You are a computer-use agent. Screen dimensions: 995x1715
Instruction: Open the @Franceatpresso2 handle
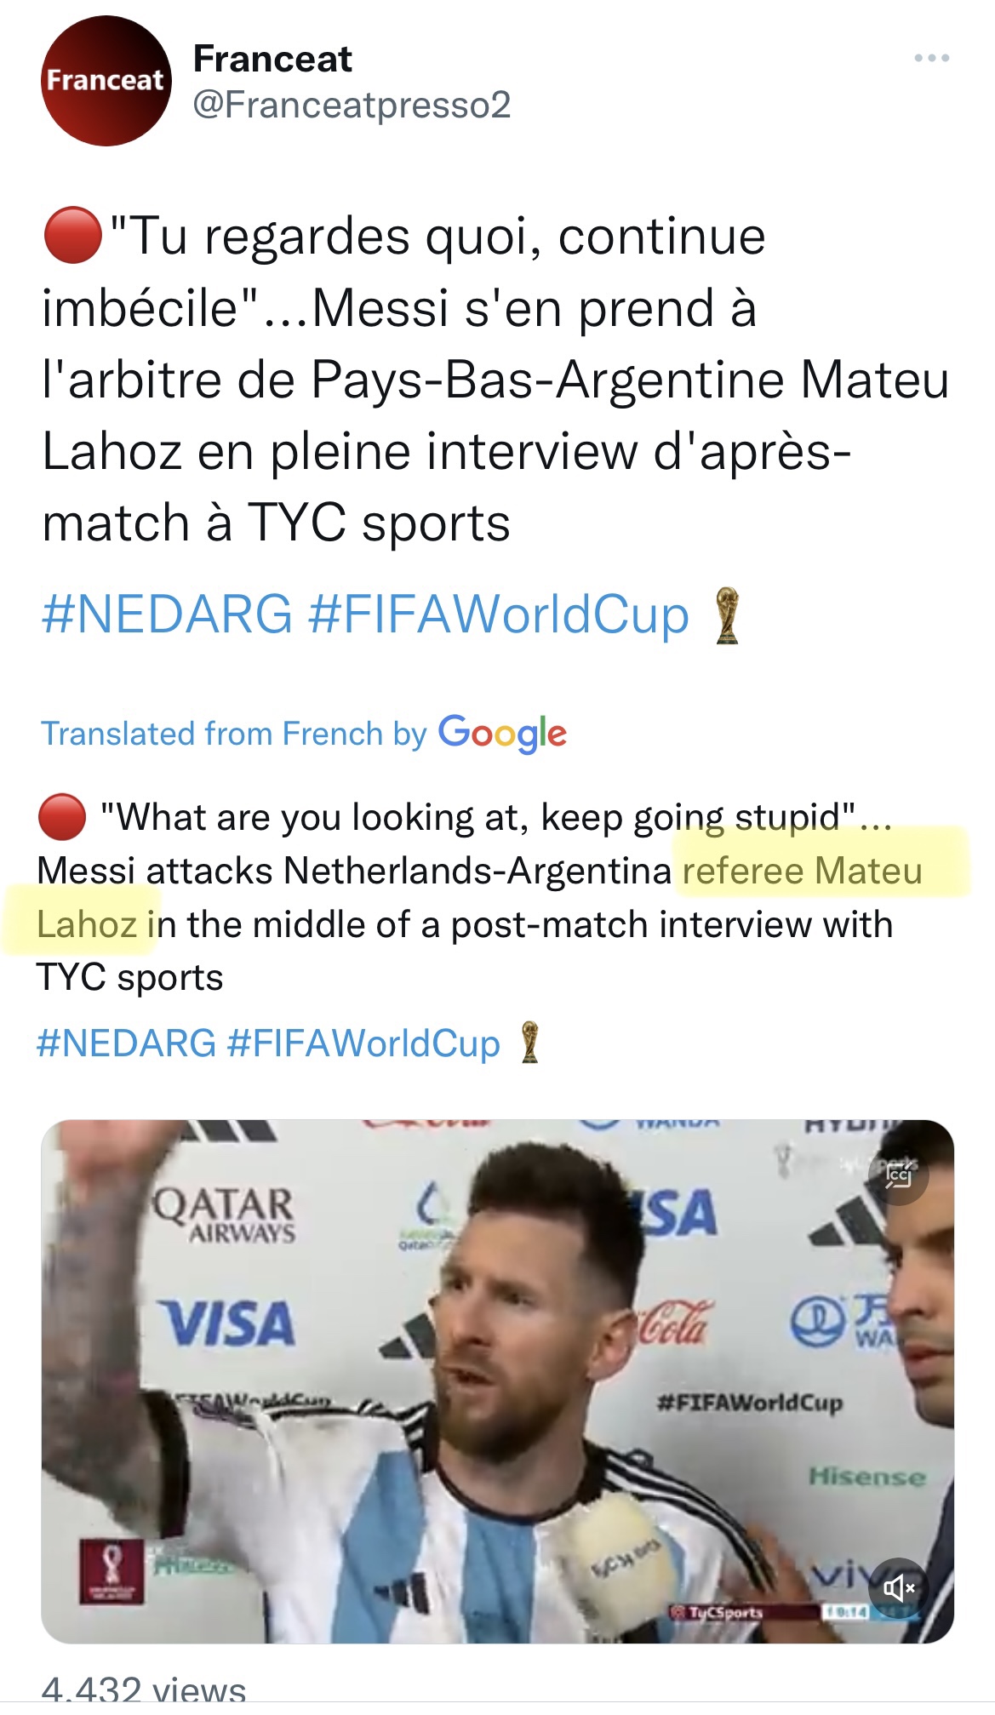tap(352, 105)
